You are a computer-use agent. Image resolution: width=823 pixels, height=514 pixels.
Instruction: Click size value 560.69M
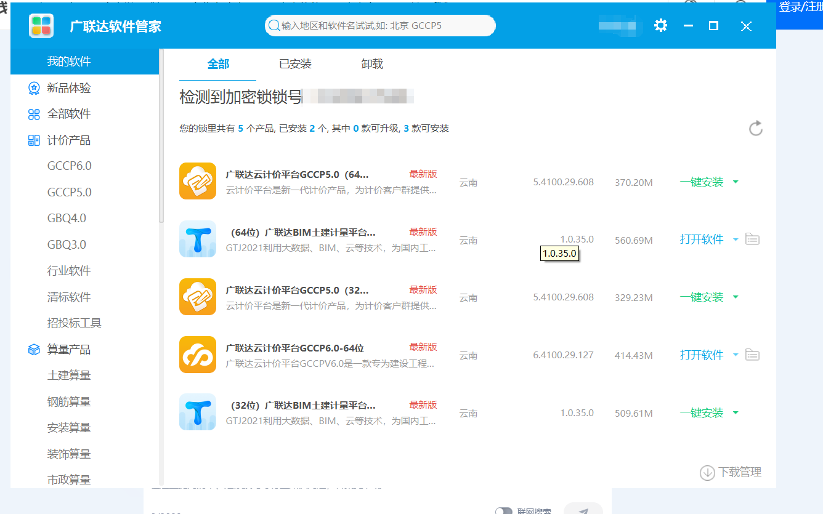coord(633,240)
